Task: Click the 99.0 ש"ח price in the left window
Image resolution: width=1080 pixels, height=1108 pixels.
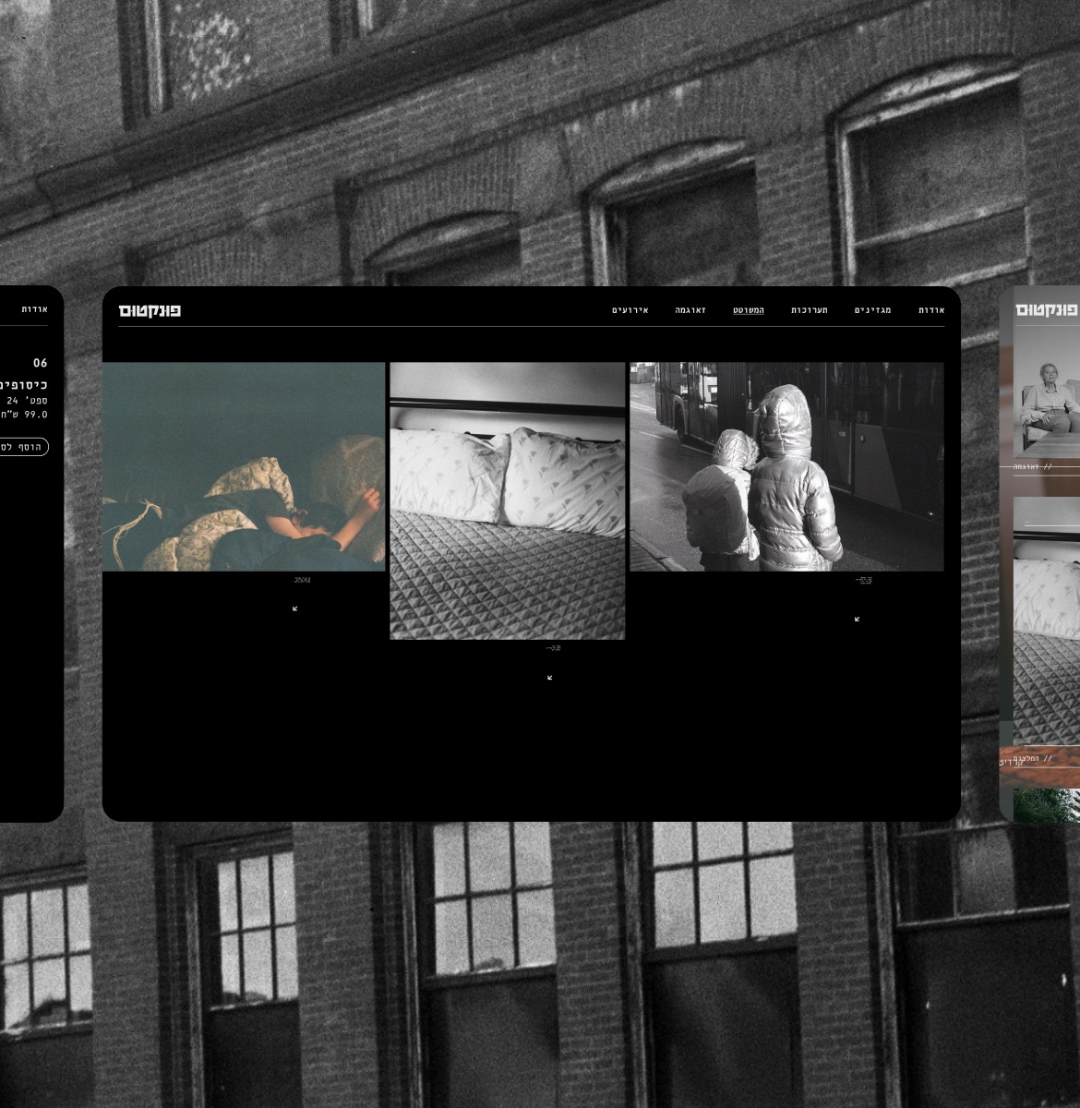Action: 25,415
